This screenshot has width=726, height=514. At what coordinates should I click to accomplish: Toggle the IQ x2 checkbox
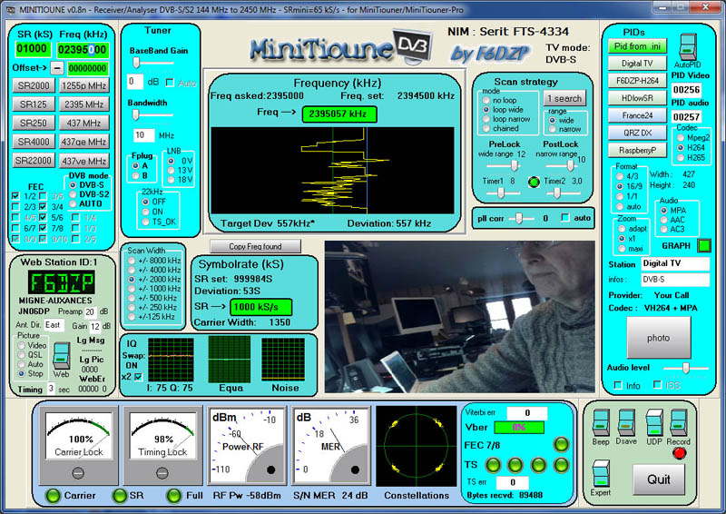pos(138,377)
